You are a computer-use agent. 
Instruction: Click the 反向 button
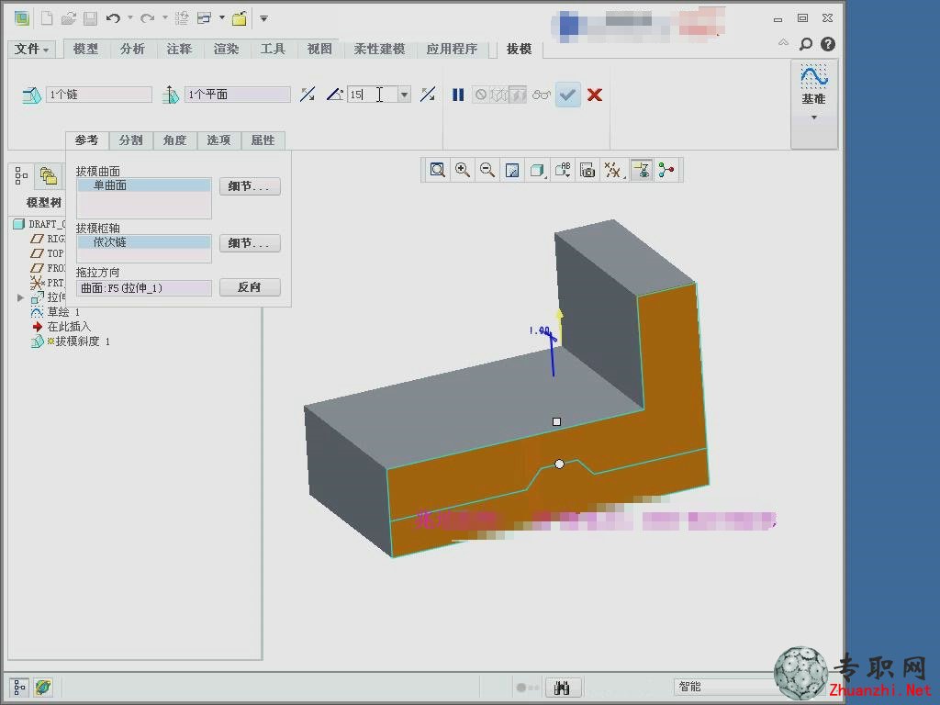click(x=250, y=287)
